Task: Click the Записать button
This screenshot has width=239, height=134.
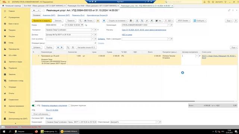Action: [x=58, y=21]
